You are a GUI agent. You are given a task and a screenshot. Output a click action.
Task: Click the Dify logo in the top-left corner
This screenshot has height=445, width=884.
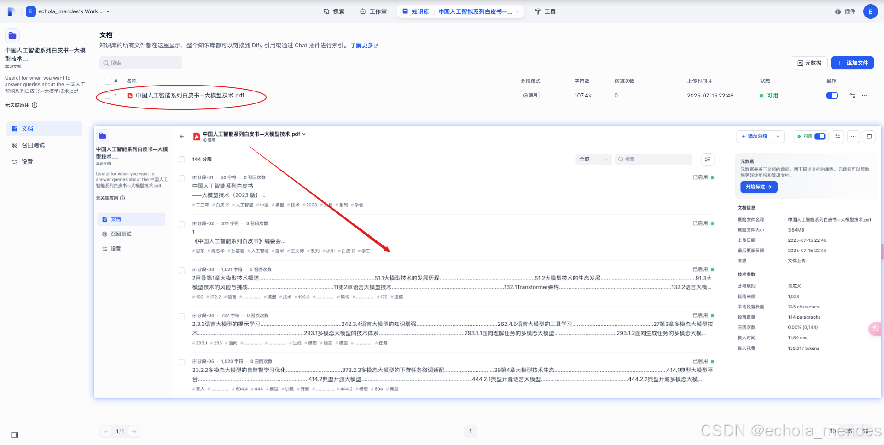[x=12, y=11]
